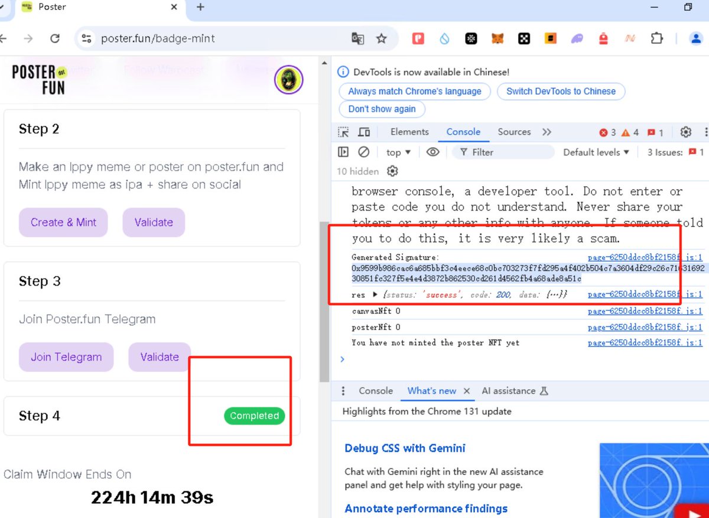The width and height of the screenshot is (709, 518).
Task: Show more DevTools tabs chevron
Action: pyautogui.click(x=547, y=132)
